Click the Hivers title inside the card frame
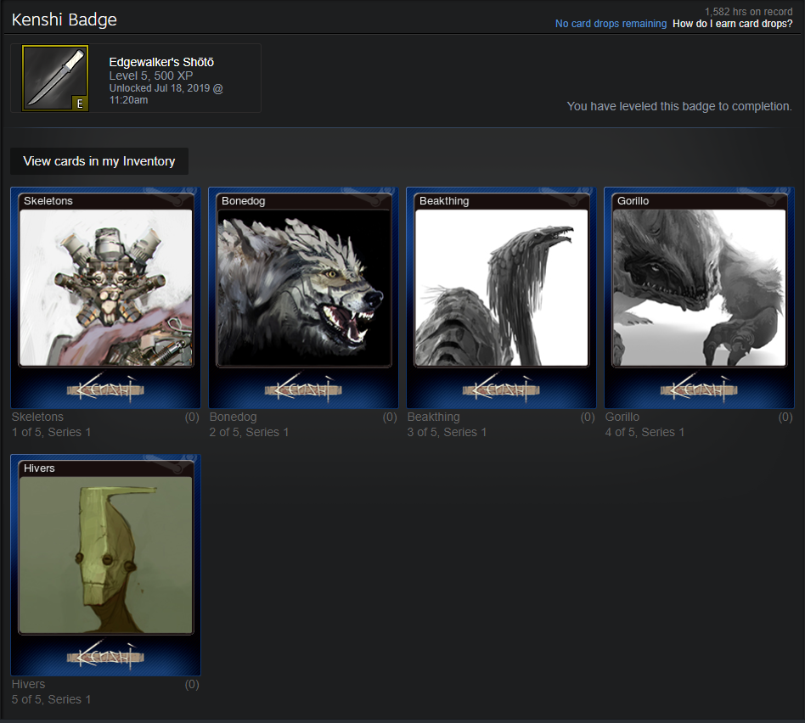This screenshot has height=723, width=805. click(39, 468)
